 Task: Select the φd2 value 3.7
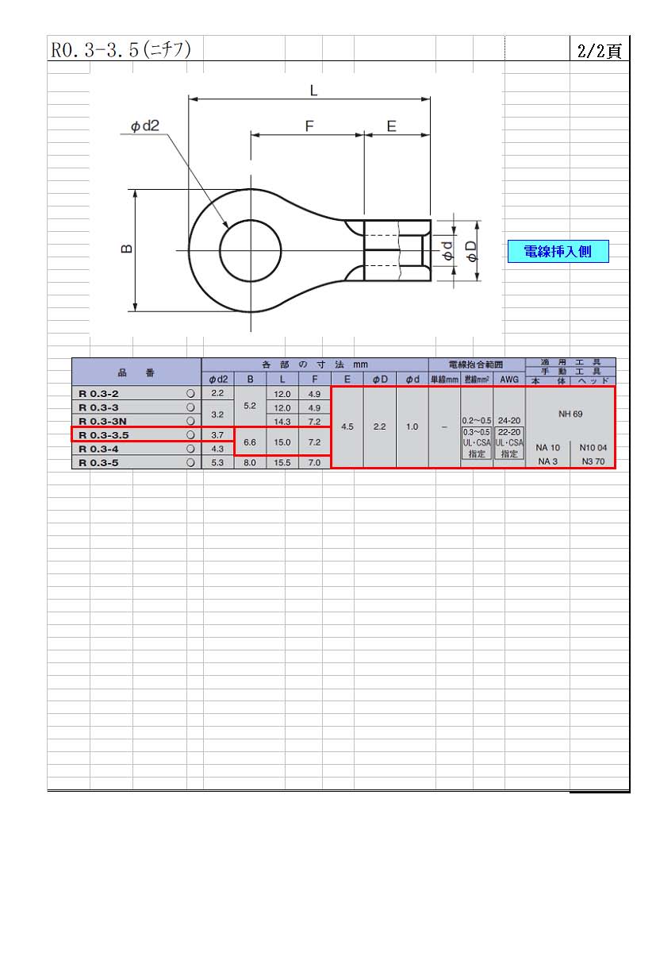pyautogui.click(x=217, y=434)
